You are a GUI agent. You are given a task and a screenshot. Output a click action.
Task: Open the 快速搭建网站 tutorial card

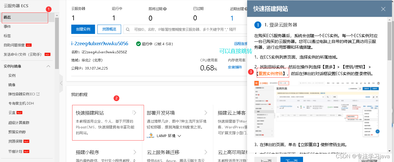(x=108, y=123)
